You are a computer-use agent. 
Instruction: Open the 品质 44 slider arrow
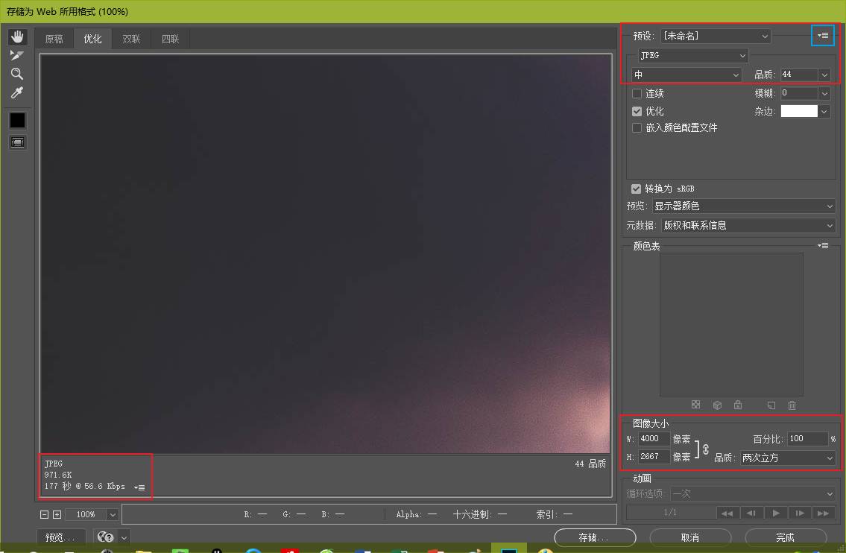824,75
